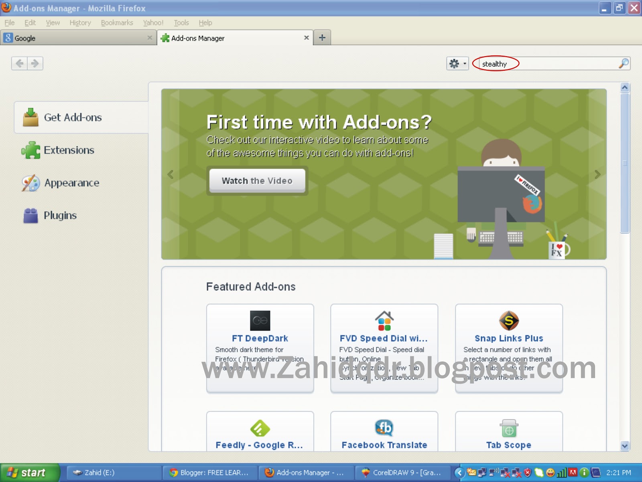Click the FT DeepDark icon
Image resolution: width=642 pixels, height=482 pixels.
260,321
